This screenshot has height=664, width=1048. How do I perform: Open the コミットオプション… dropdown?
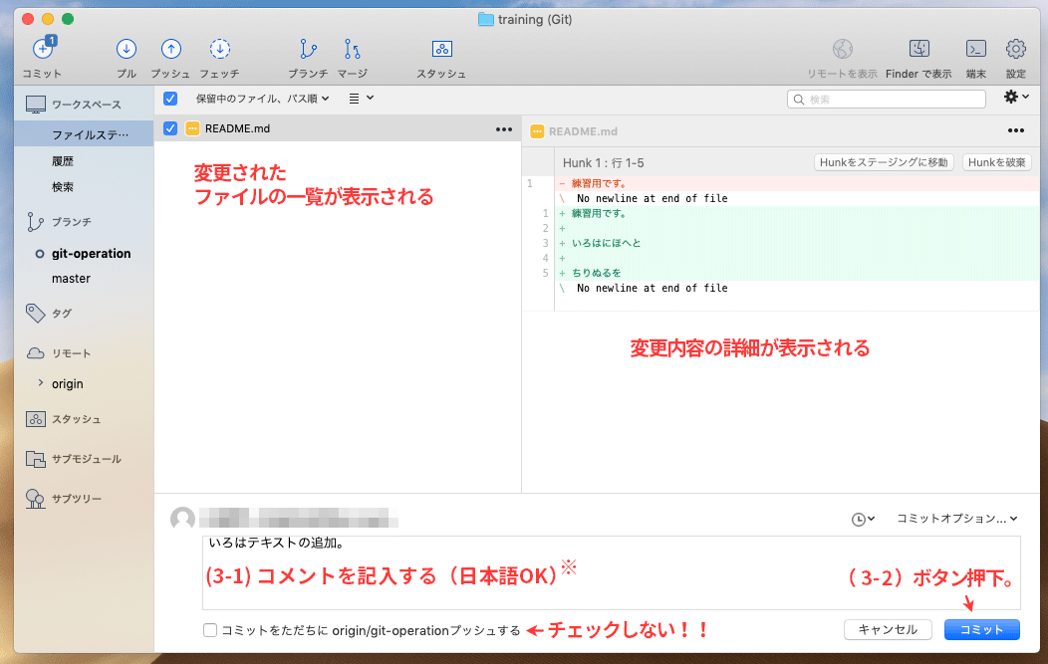click(956, 519)
